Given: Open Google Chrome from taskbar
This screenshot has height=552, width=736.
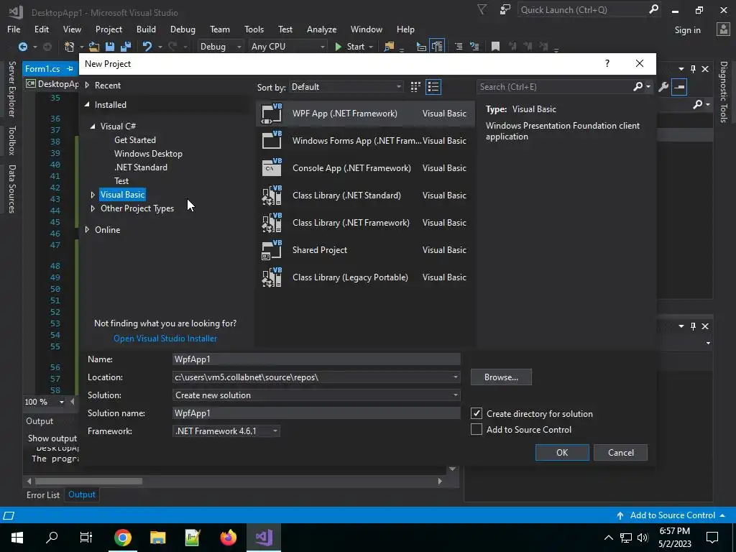Looking at the screenshot, I should (x=122, y=538).
